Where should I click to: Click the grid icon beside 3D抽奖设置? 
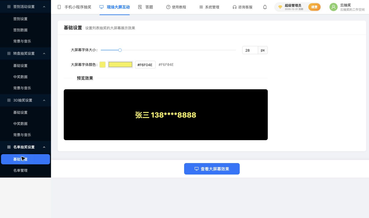pos(9,100)
